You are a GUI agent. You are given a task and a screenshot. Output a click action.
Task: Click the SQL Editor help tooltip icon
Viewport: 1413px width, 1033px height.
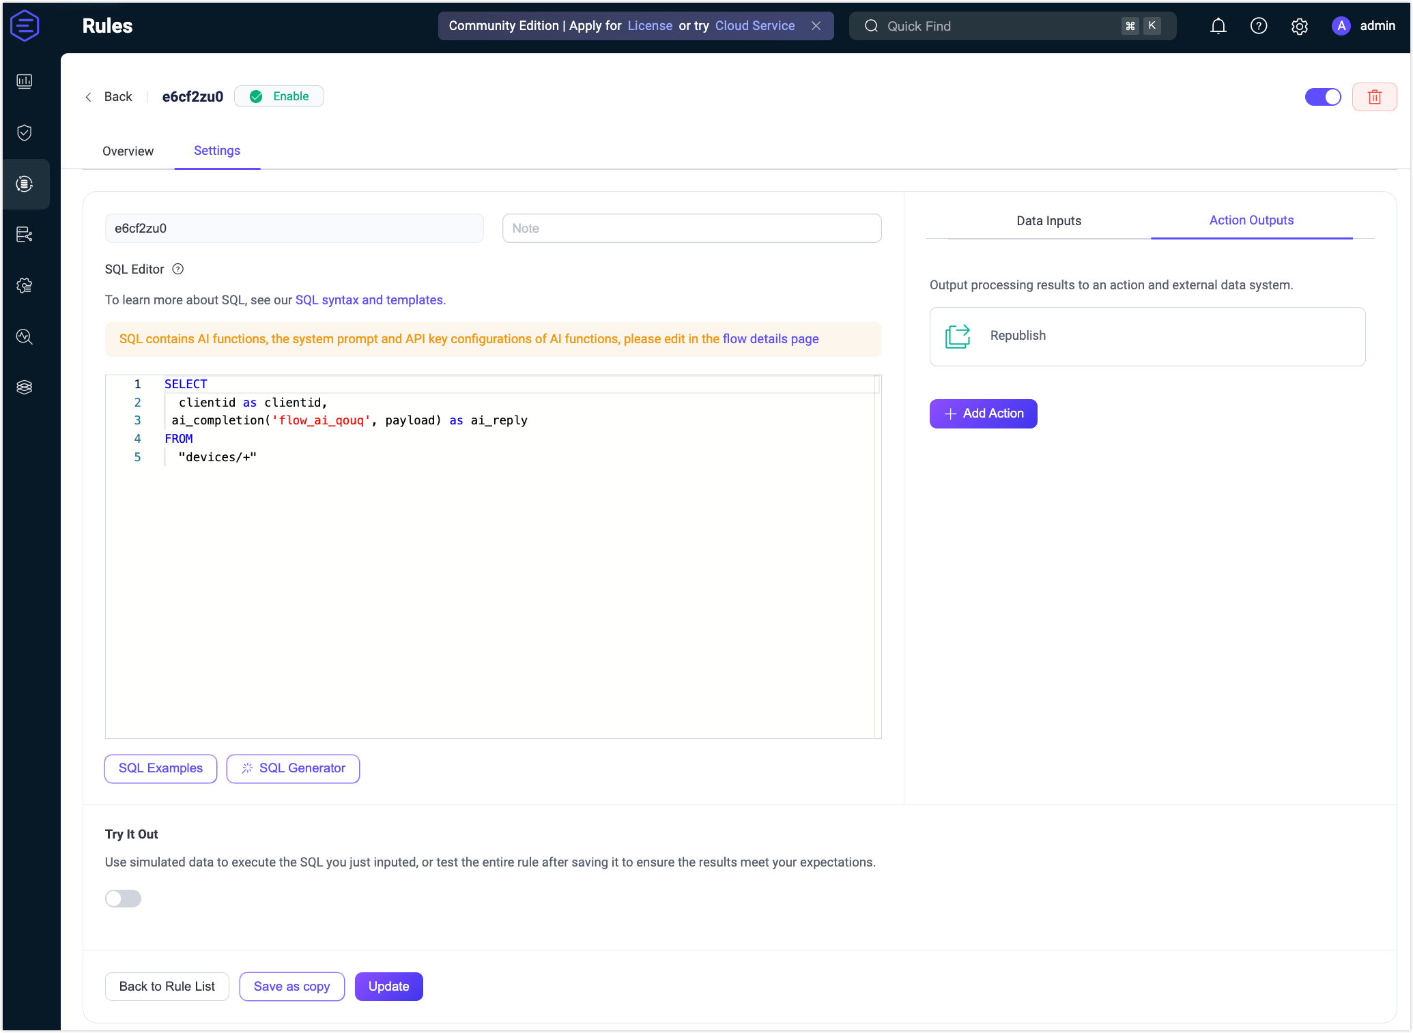point(177,269)
